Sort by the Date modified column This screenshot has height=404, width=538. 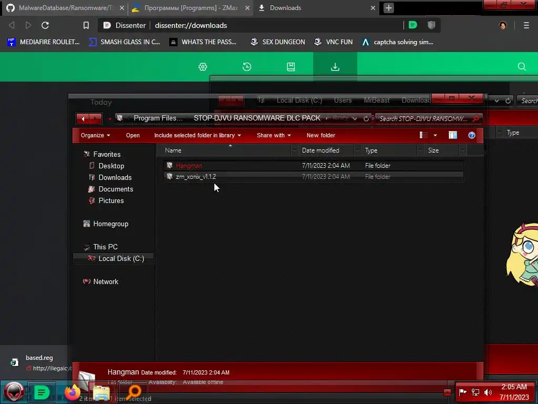pyautogui.click(x=320, y=150)
